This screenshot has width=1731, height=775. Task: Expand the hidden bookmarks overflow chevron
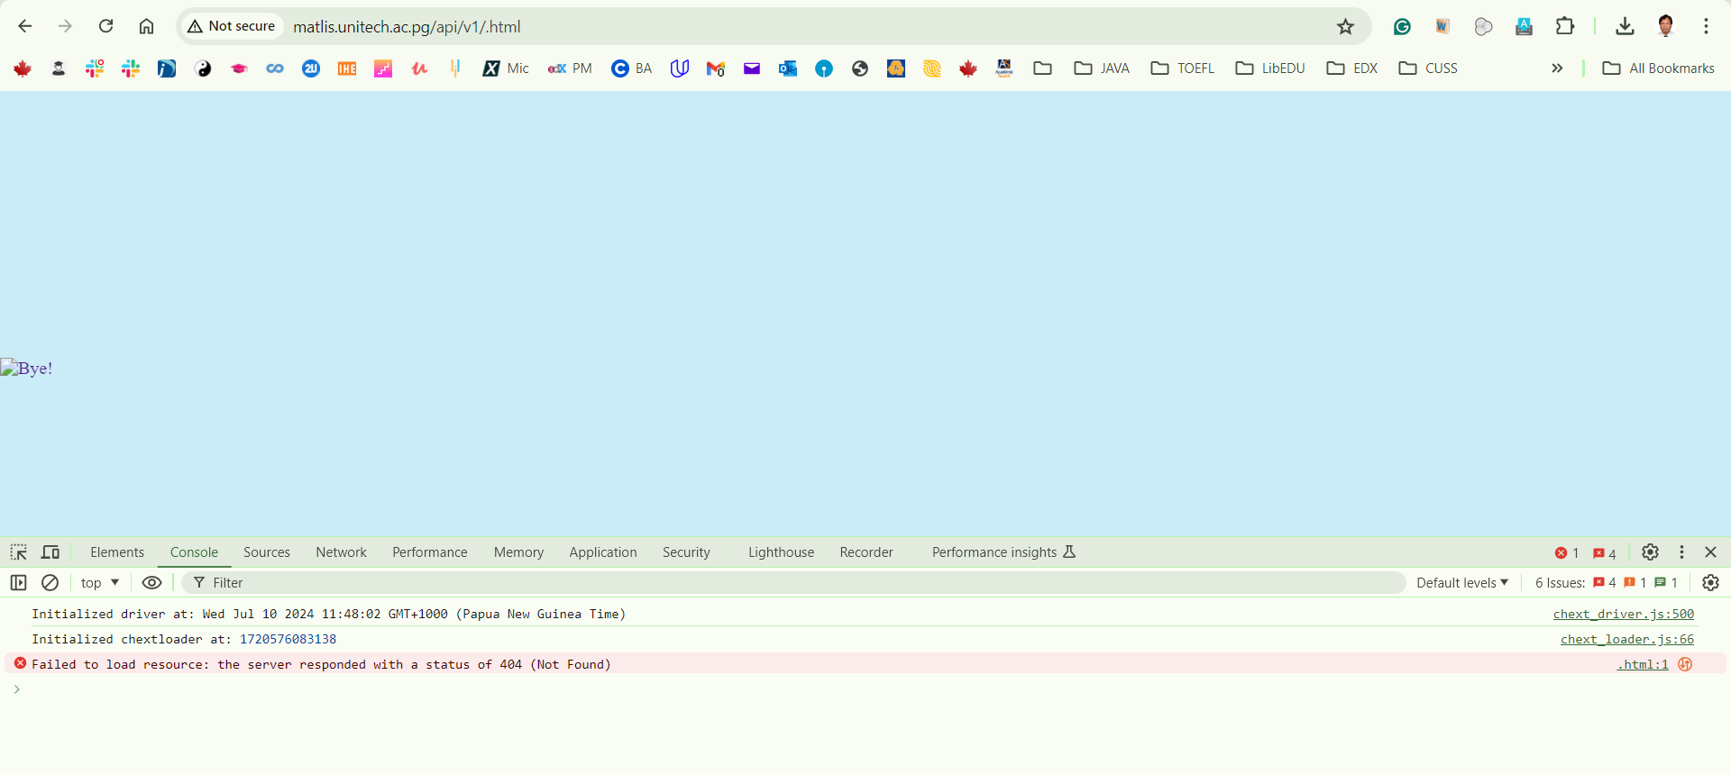[1557, 68]
